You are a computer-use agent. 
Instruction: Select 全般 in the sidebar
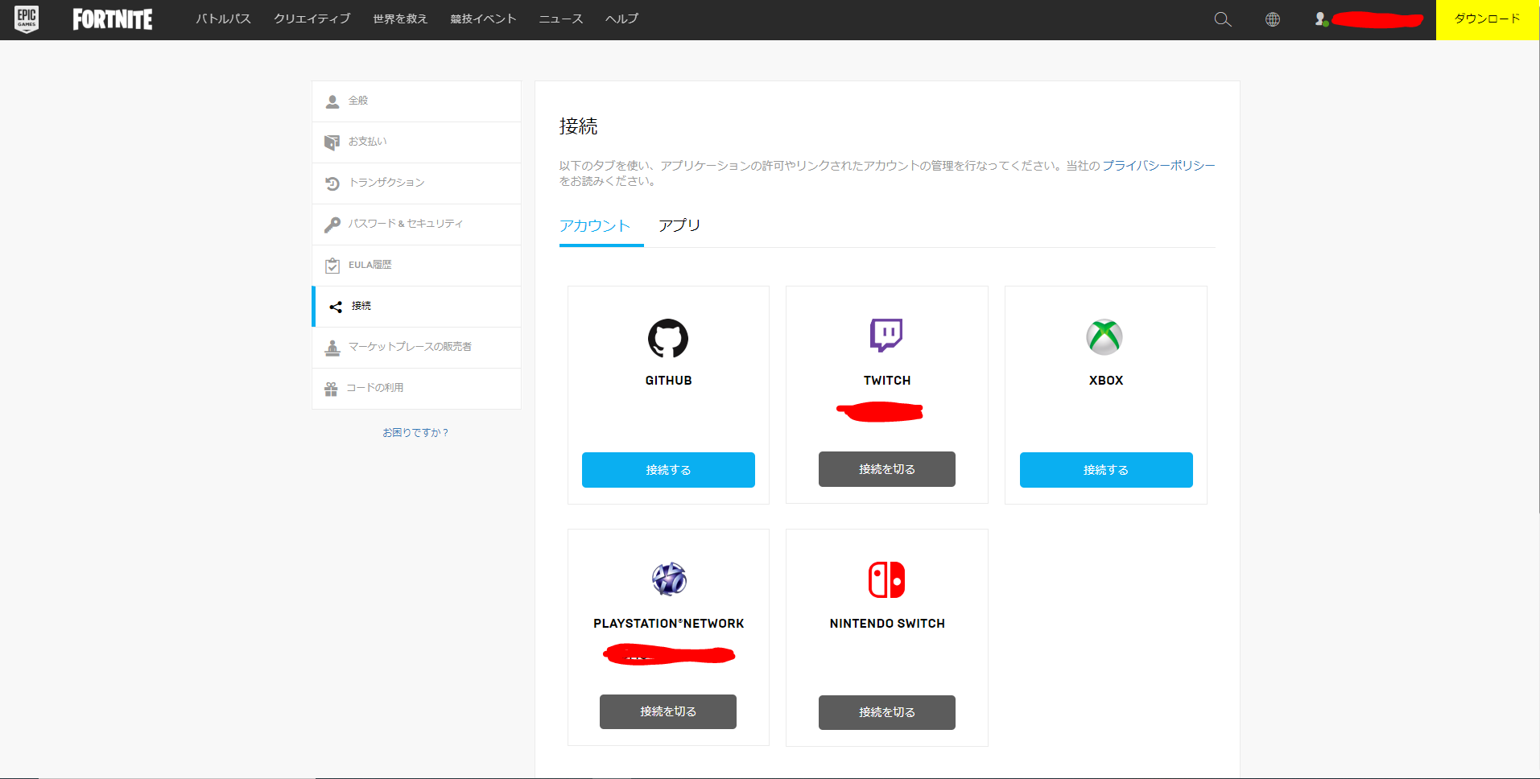coord(416,101)
